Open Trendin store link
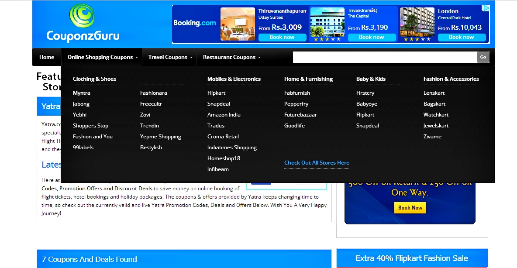 149,126
